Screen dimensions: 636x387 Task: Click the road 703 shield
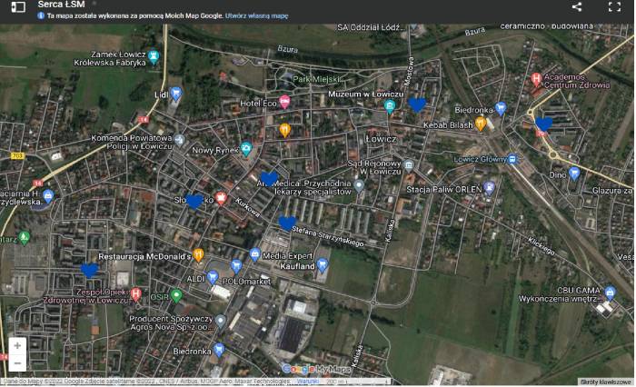point(17,155)
